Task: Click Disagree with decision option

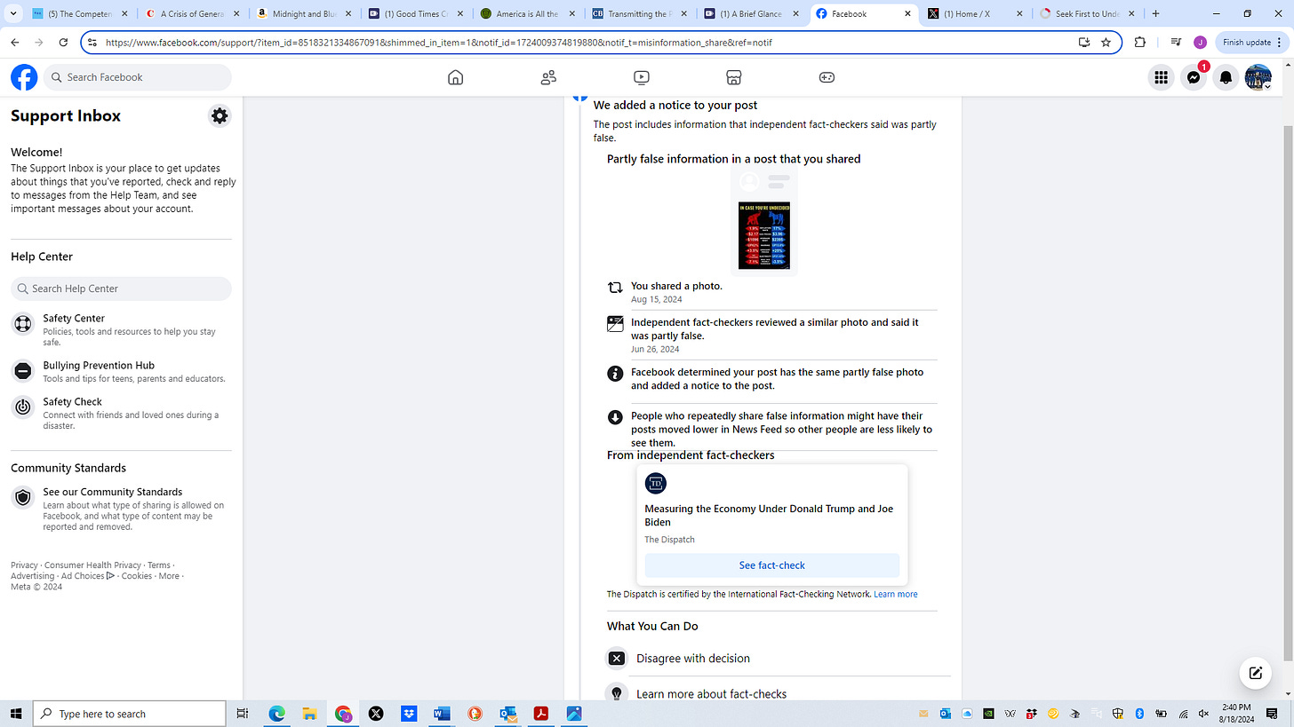Action: [693, 659]
